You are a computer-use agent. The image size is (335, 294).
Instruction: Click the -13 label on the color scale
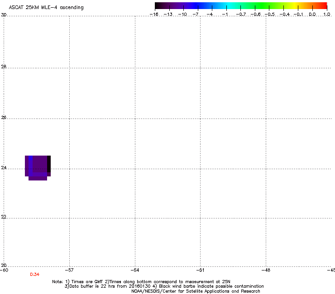(x=168, y=14)
